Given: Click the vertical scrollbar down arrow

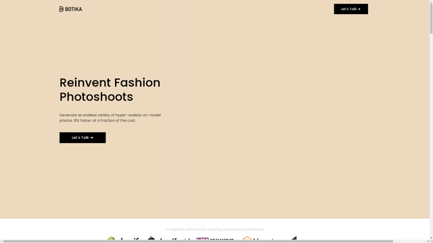Looking at the screenshot, I should coord(432,238).
